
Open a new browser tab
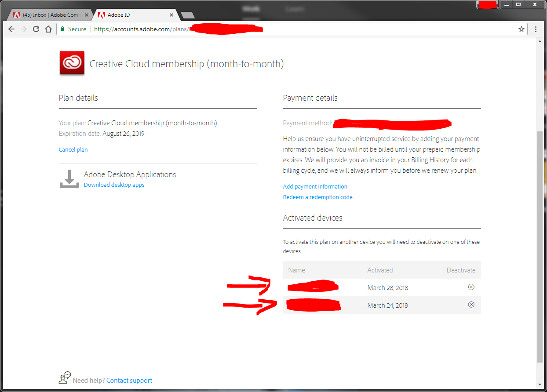click(x=187, y=15)
